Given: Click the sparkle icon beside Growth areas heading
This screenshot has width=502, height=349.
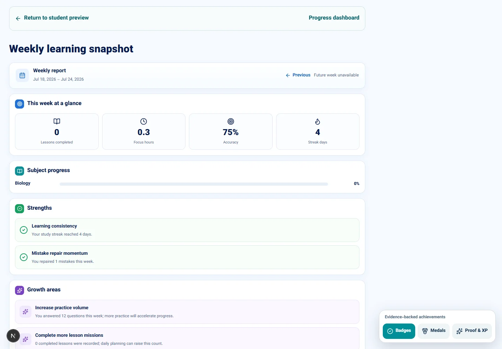Looking at the screenshot, I should pos(20,290).
